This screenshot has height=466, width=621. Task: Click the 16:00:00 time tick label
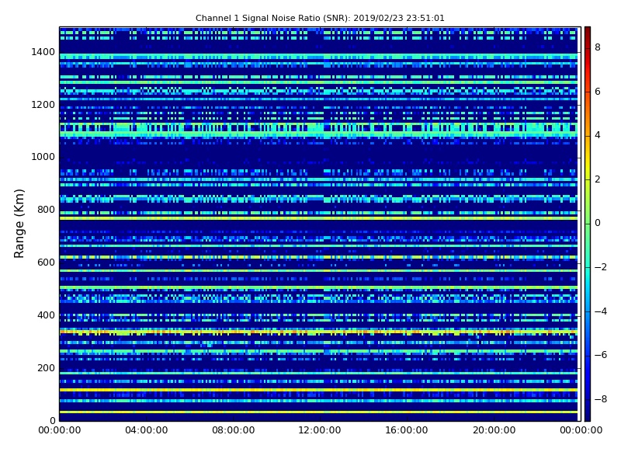pos(407,430)
